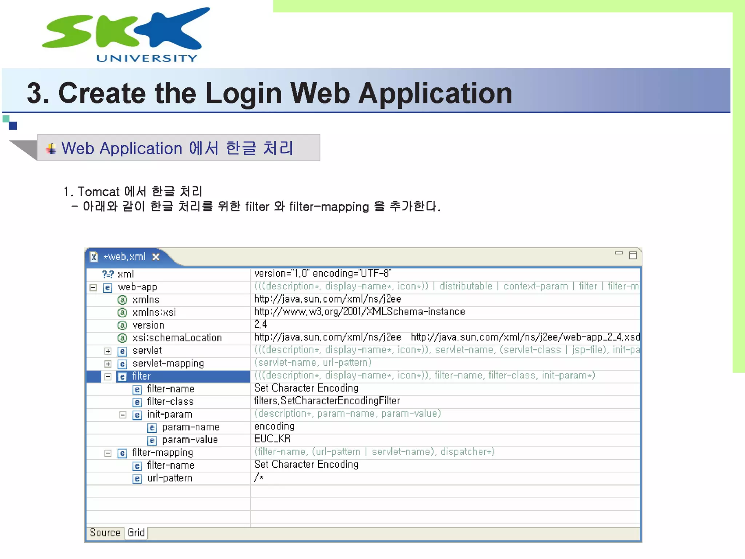The image size is (745, 559).
Task: Click the xsi:schemaLocation attribute icon
Action: pos(122,338)
